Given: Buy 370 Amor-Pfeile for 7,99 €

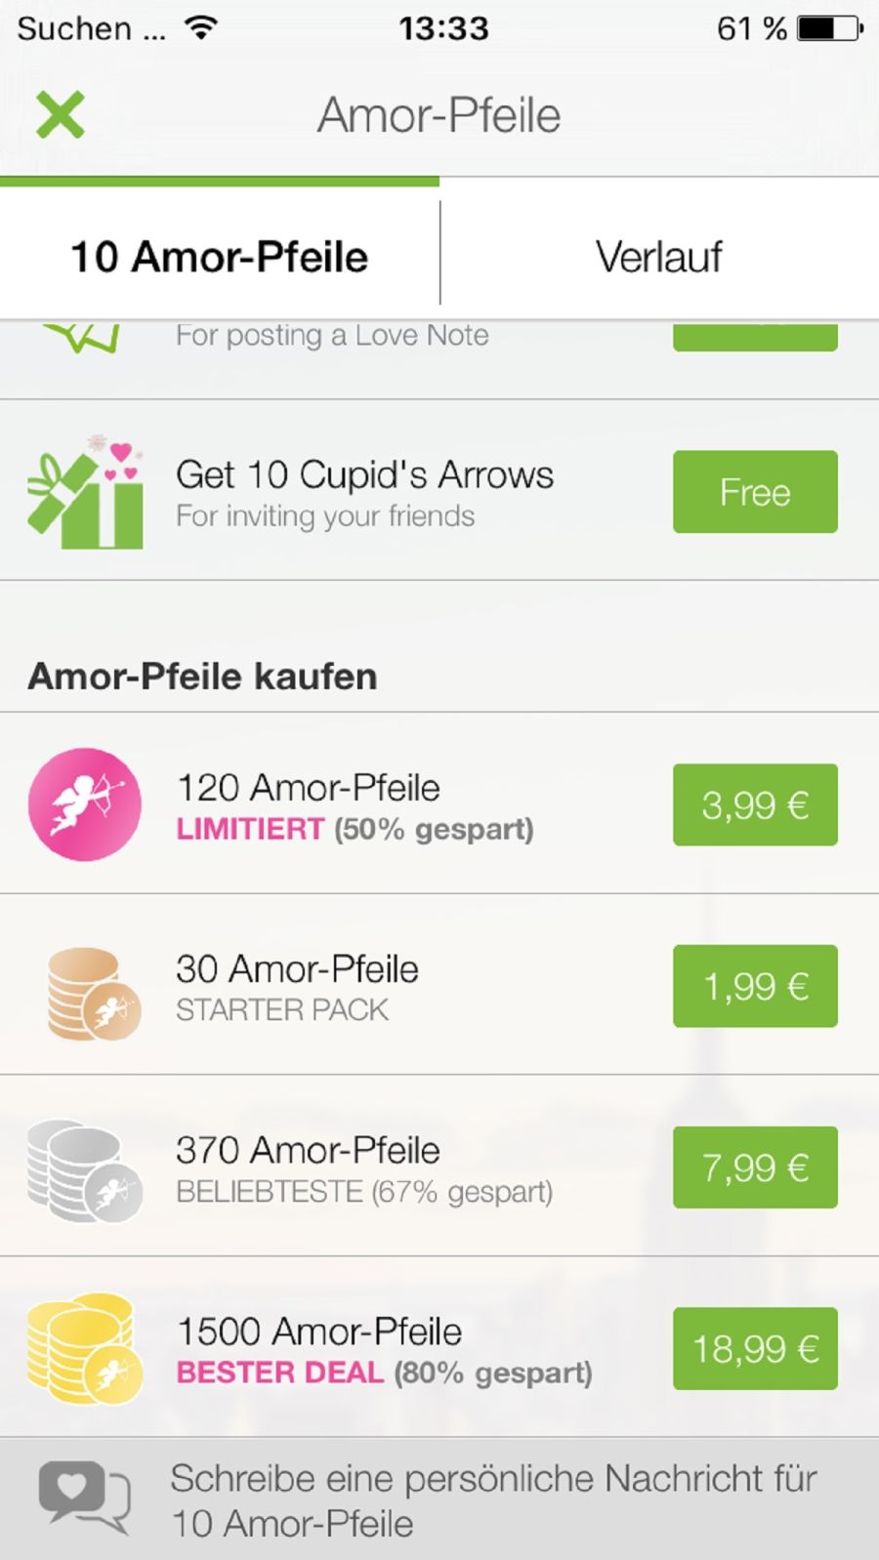Looking at the screenshot, I should (x=755, y=1168).
